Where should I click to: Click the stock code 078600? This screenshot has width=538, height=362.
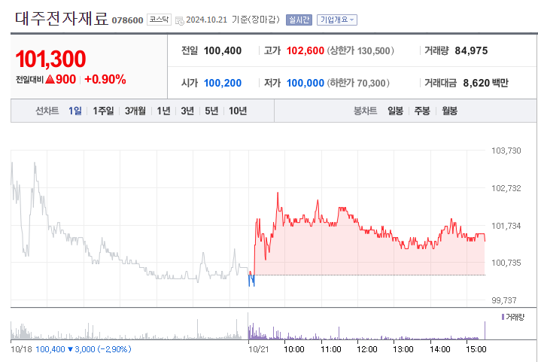click(x=127, y=20)
